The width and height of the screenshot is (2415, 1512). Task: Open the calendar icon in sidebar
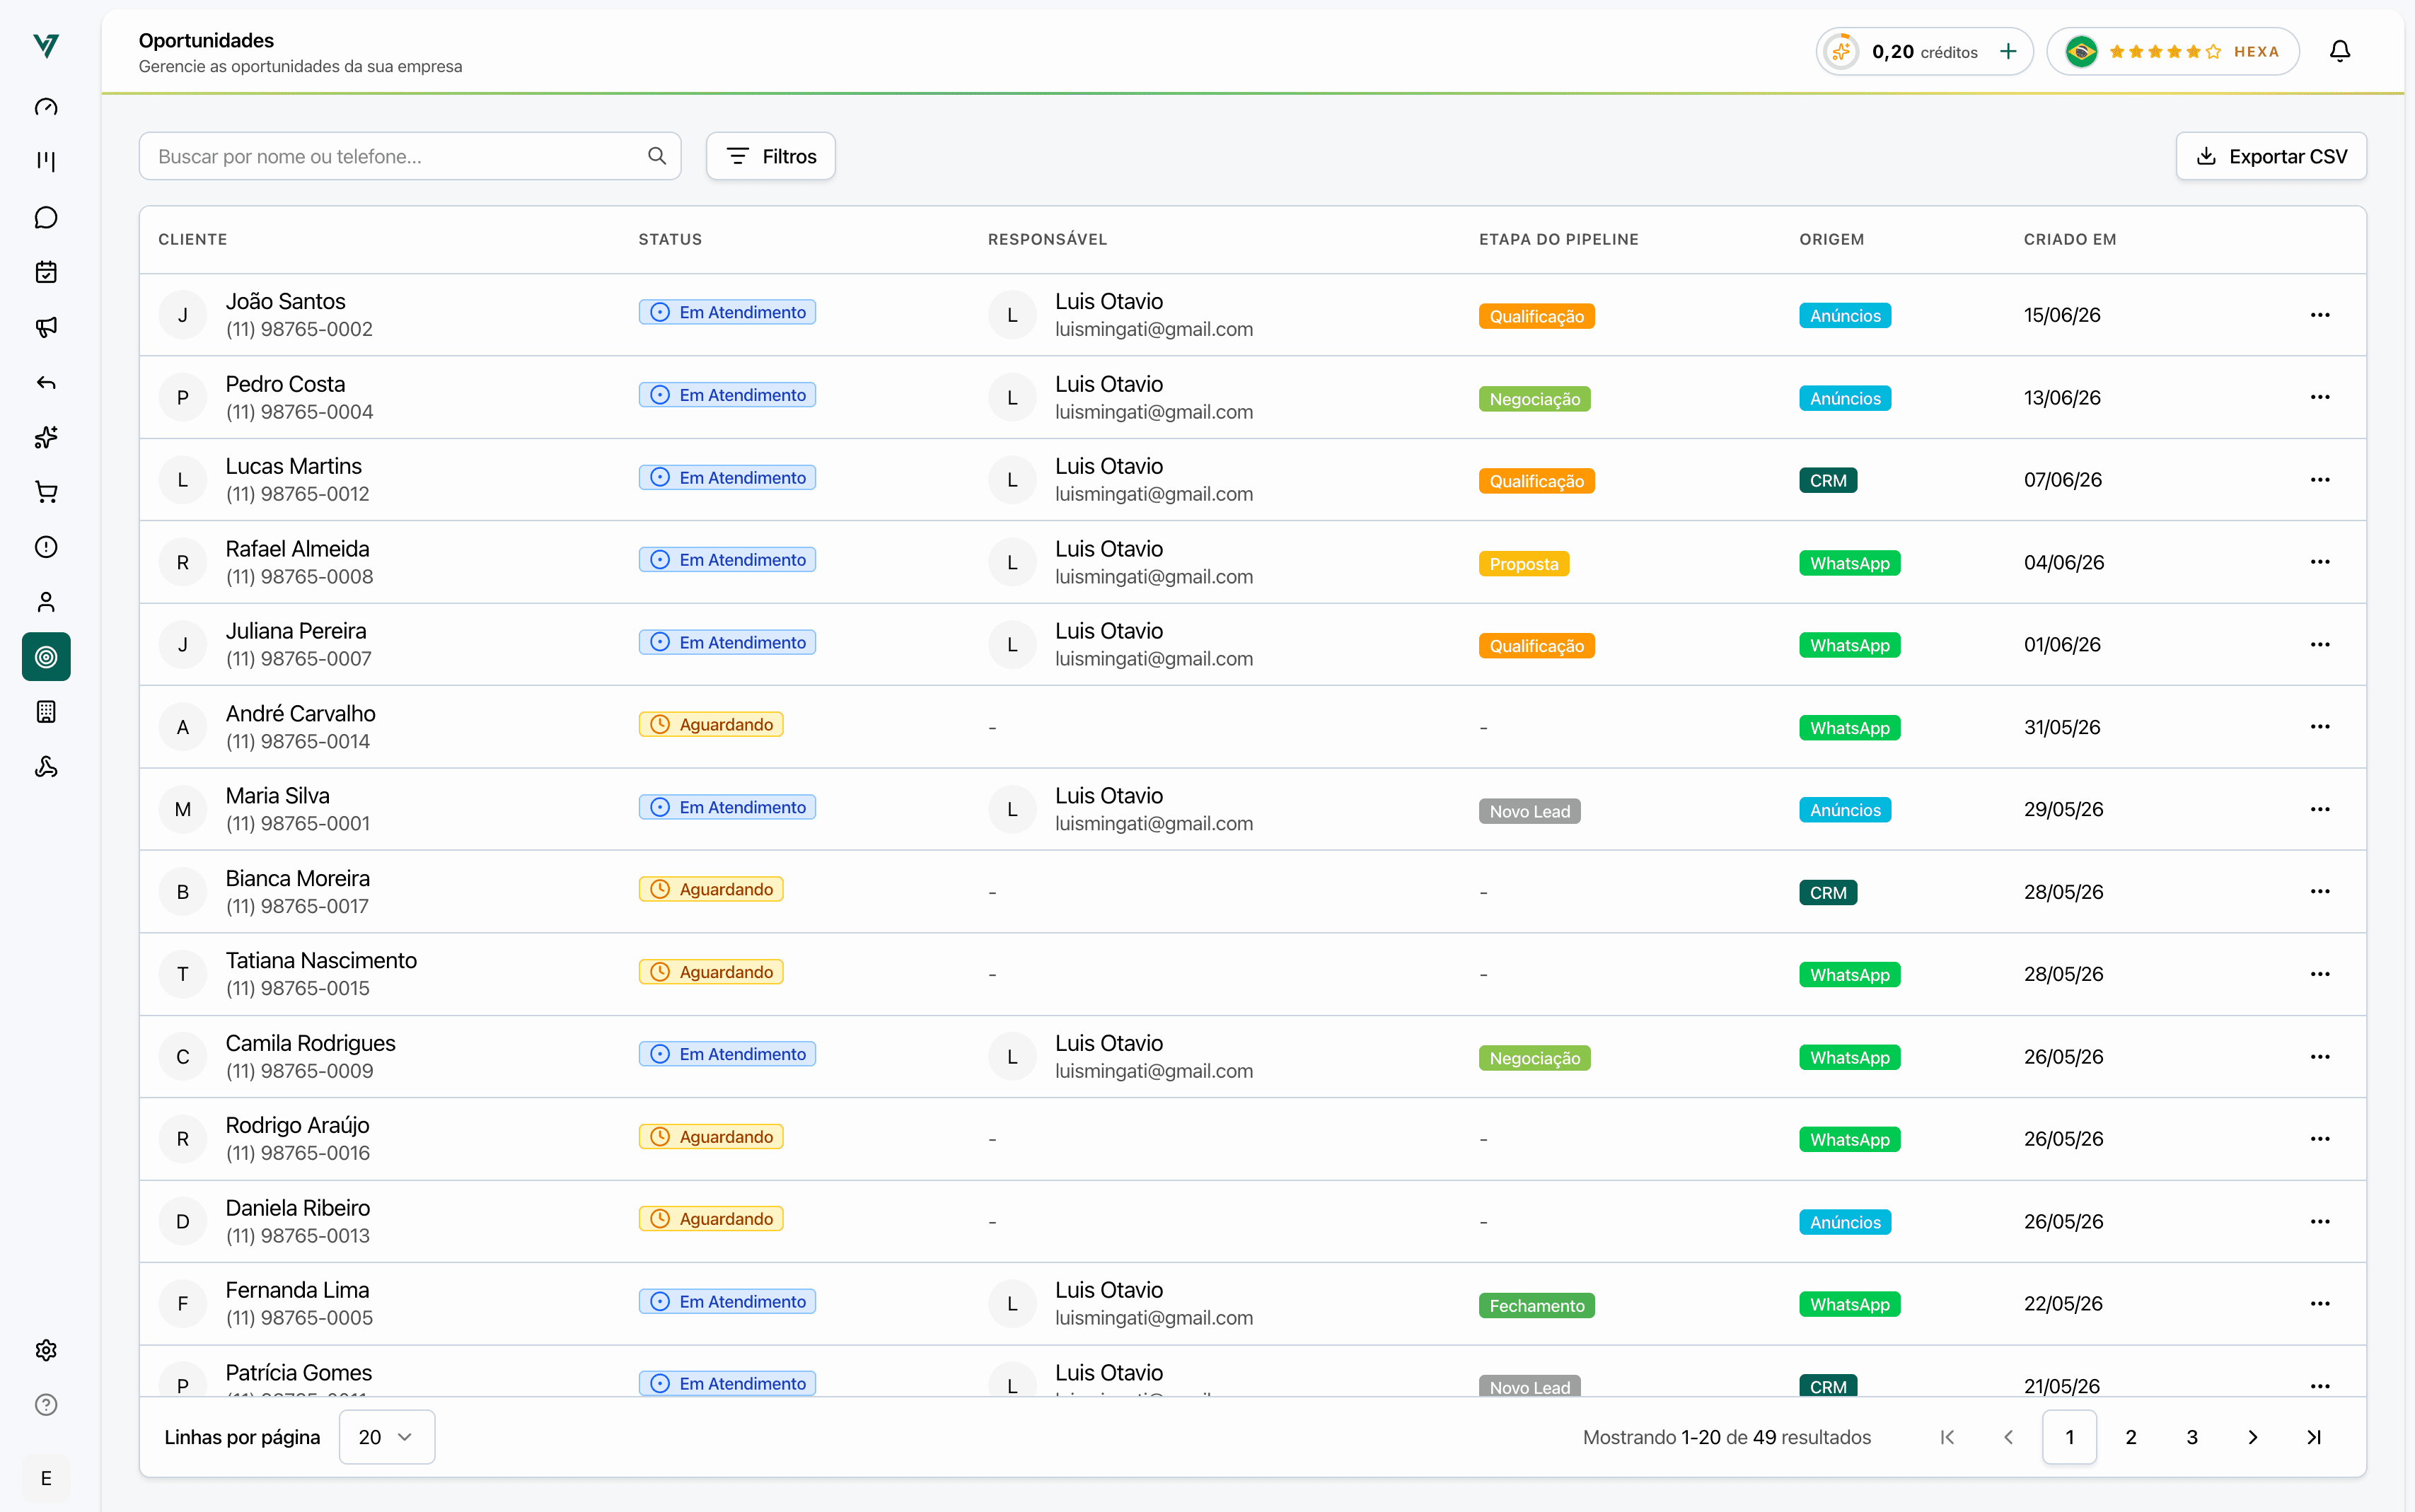[x=46, y=272]
